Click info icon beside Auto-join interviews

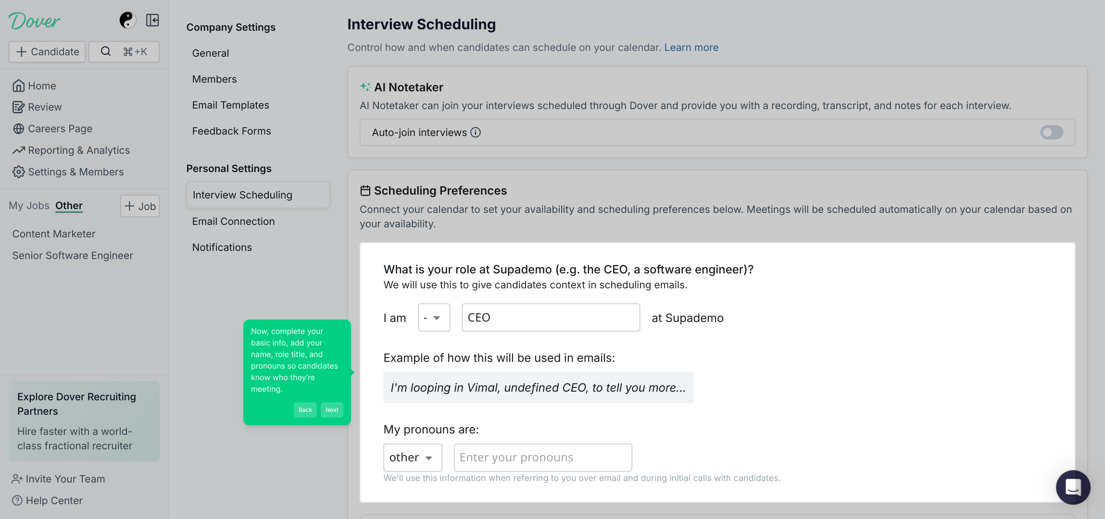tap(476, 132)
